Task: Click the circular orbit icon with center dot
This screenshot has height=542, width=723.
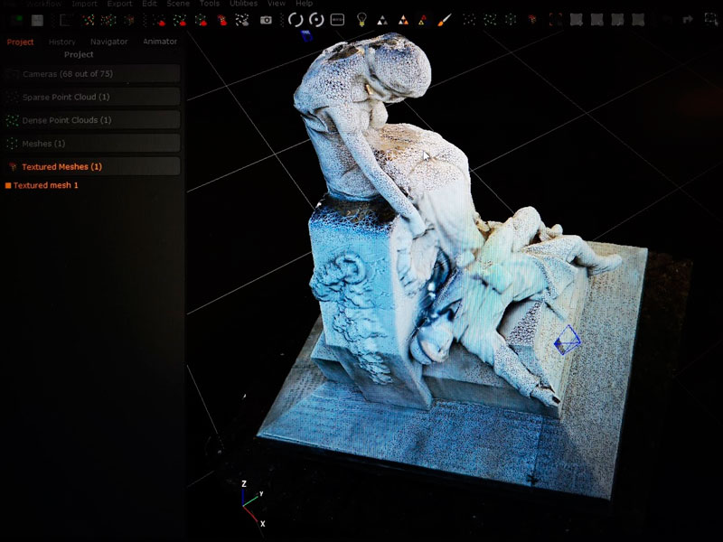Action: [x=316, y=19]
